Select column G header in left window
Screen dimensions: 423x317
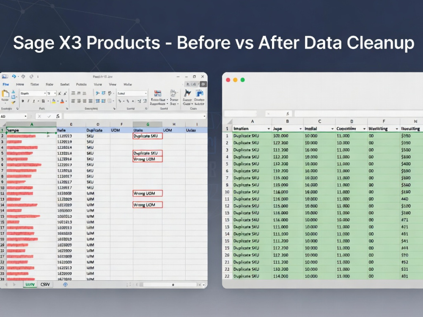pyautogui.click(x=148, y=124)
